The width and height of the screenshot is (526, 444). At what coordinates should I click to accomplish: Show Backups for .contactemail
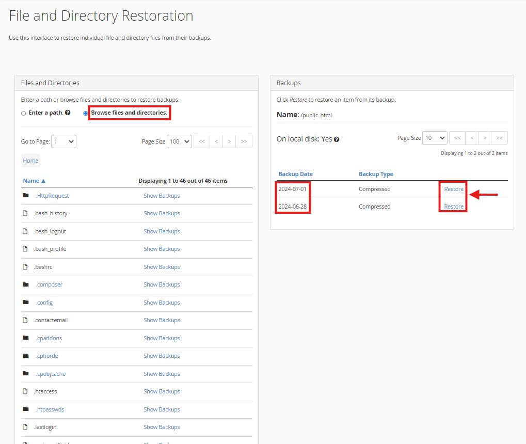pyautogui.click(x=162, y=320)
